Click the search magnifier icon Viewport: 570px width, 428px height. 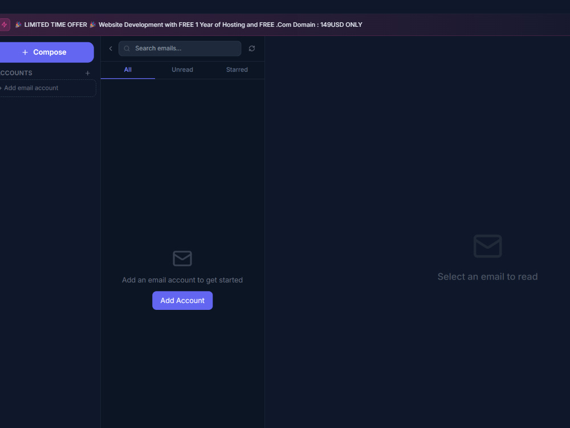coord(127,49)
